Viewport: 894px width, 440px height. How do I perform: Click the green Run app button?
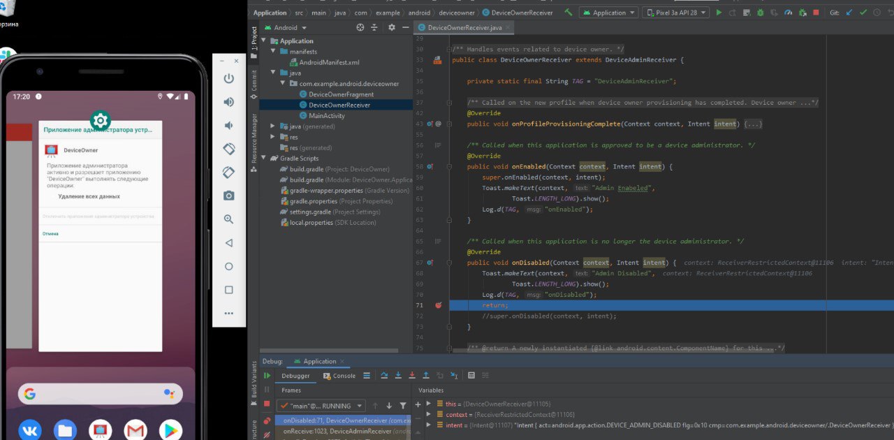click(x=719, y=13)
